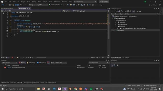
Task: Click in Search Solution Explorer field
Action: click(x=133, y=14)
